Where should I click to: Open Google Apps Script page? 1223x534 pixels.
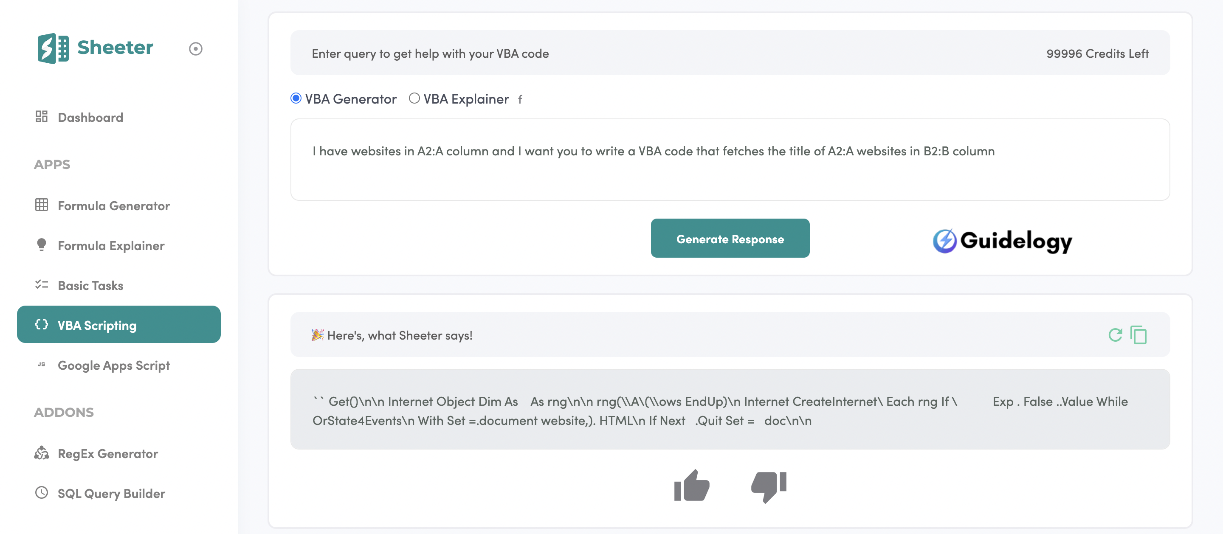click(x=113, y=365)
